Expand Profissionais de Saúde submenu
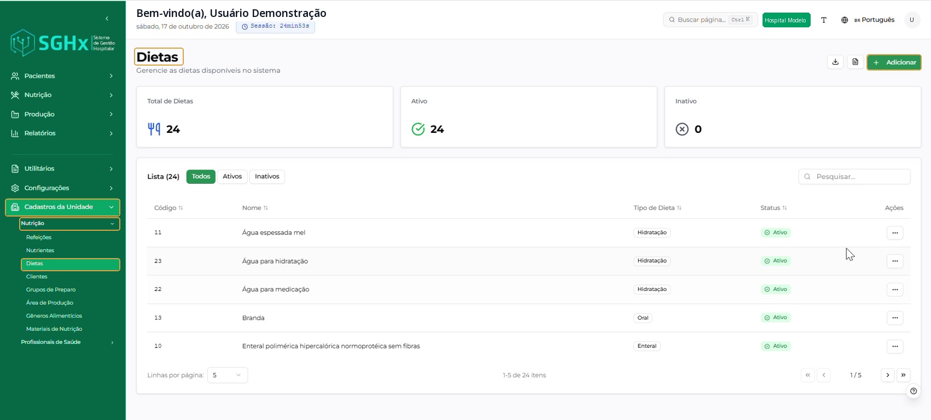The height and width of the screenshot is (420, 931). [67, 342]
